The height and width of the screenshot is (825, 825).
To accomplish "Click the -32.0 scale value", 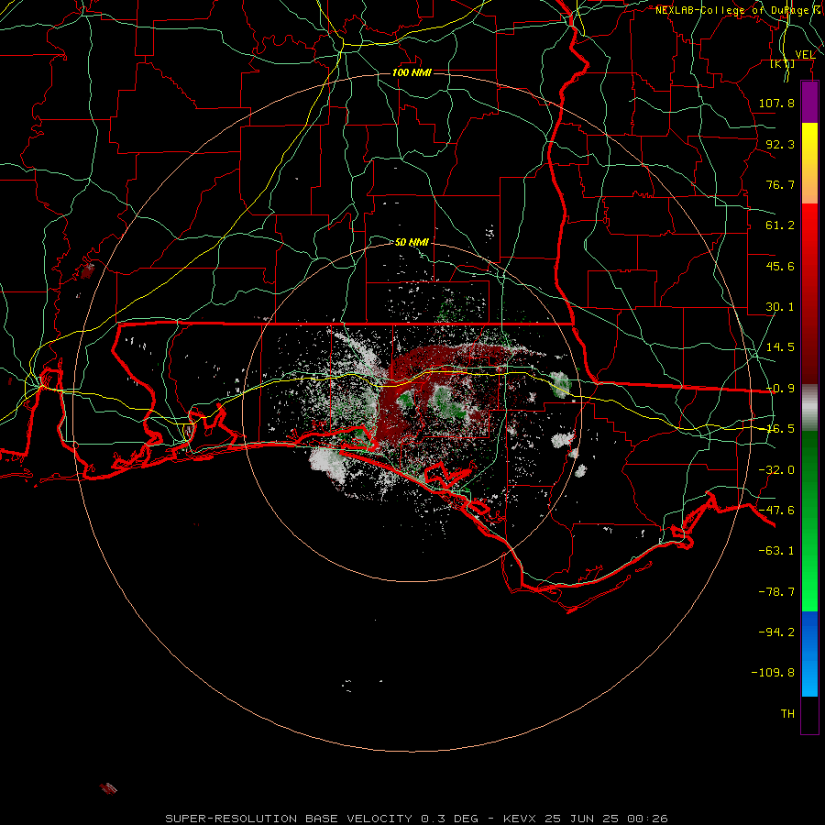I will pos(776,470).
